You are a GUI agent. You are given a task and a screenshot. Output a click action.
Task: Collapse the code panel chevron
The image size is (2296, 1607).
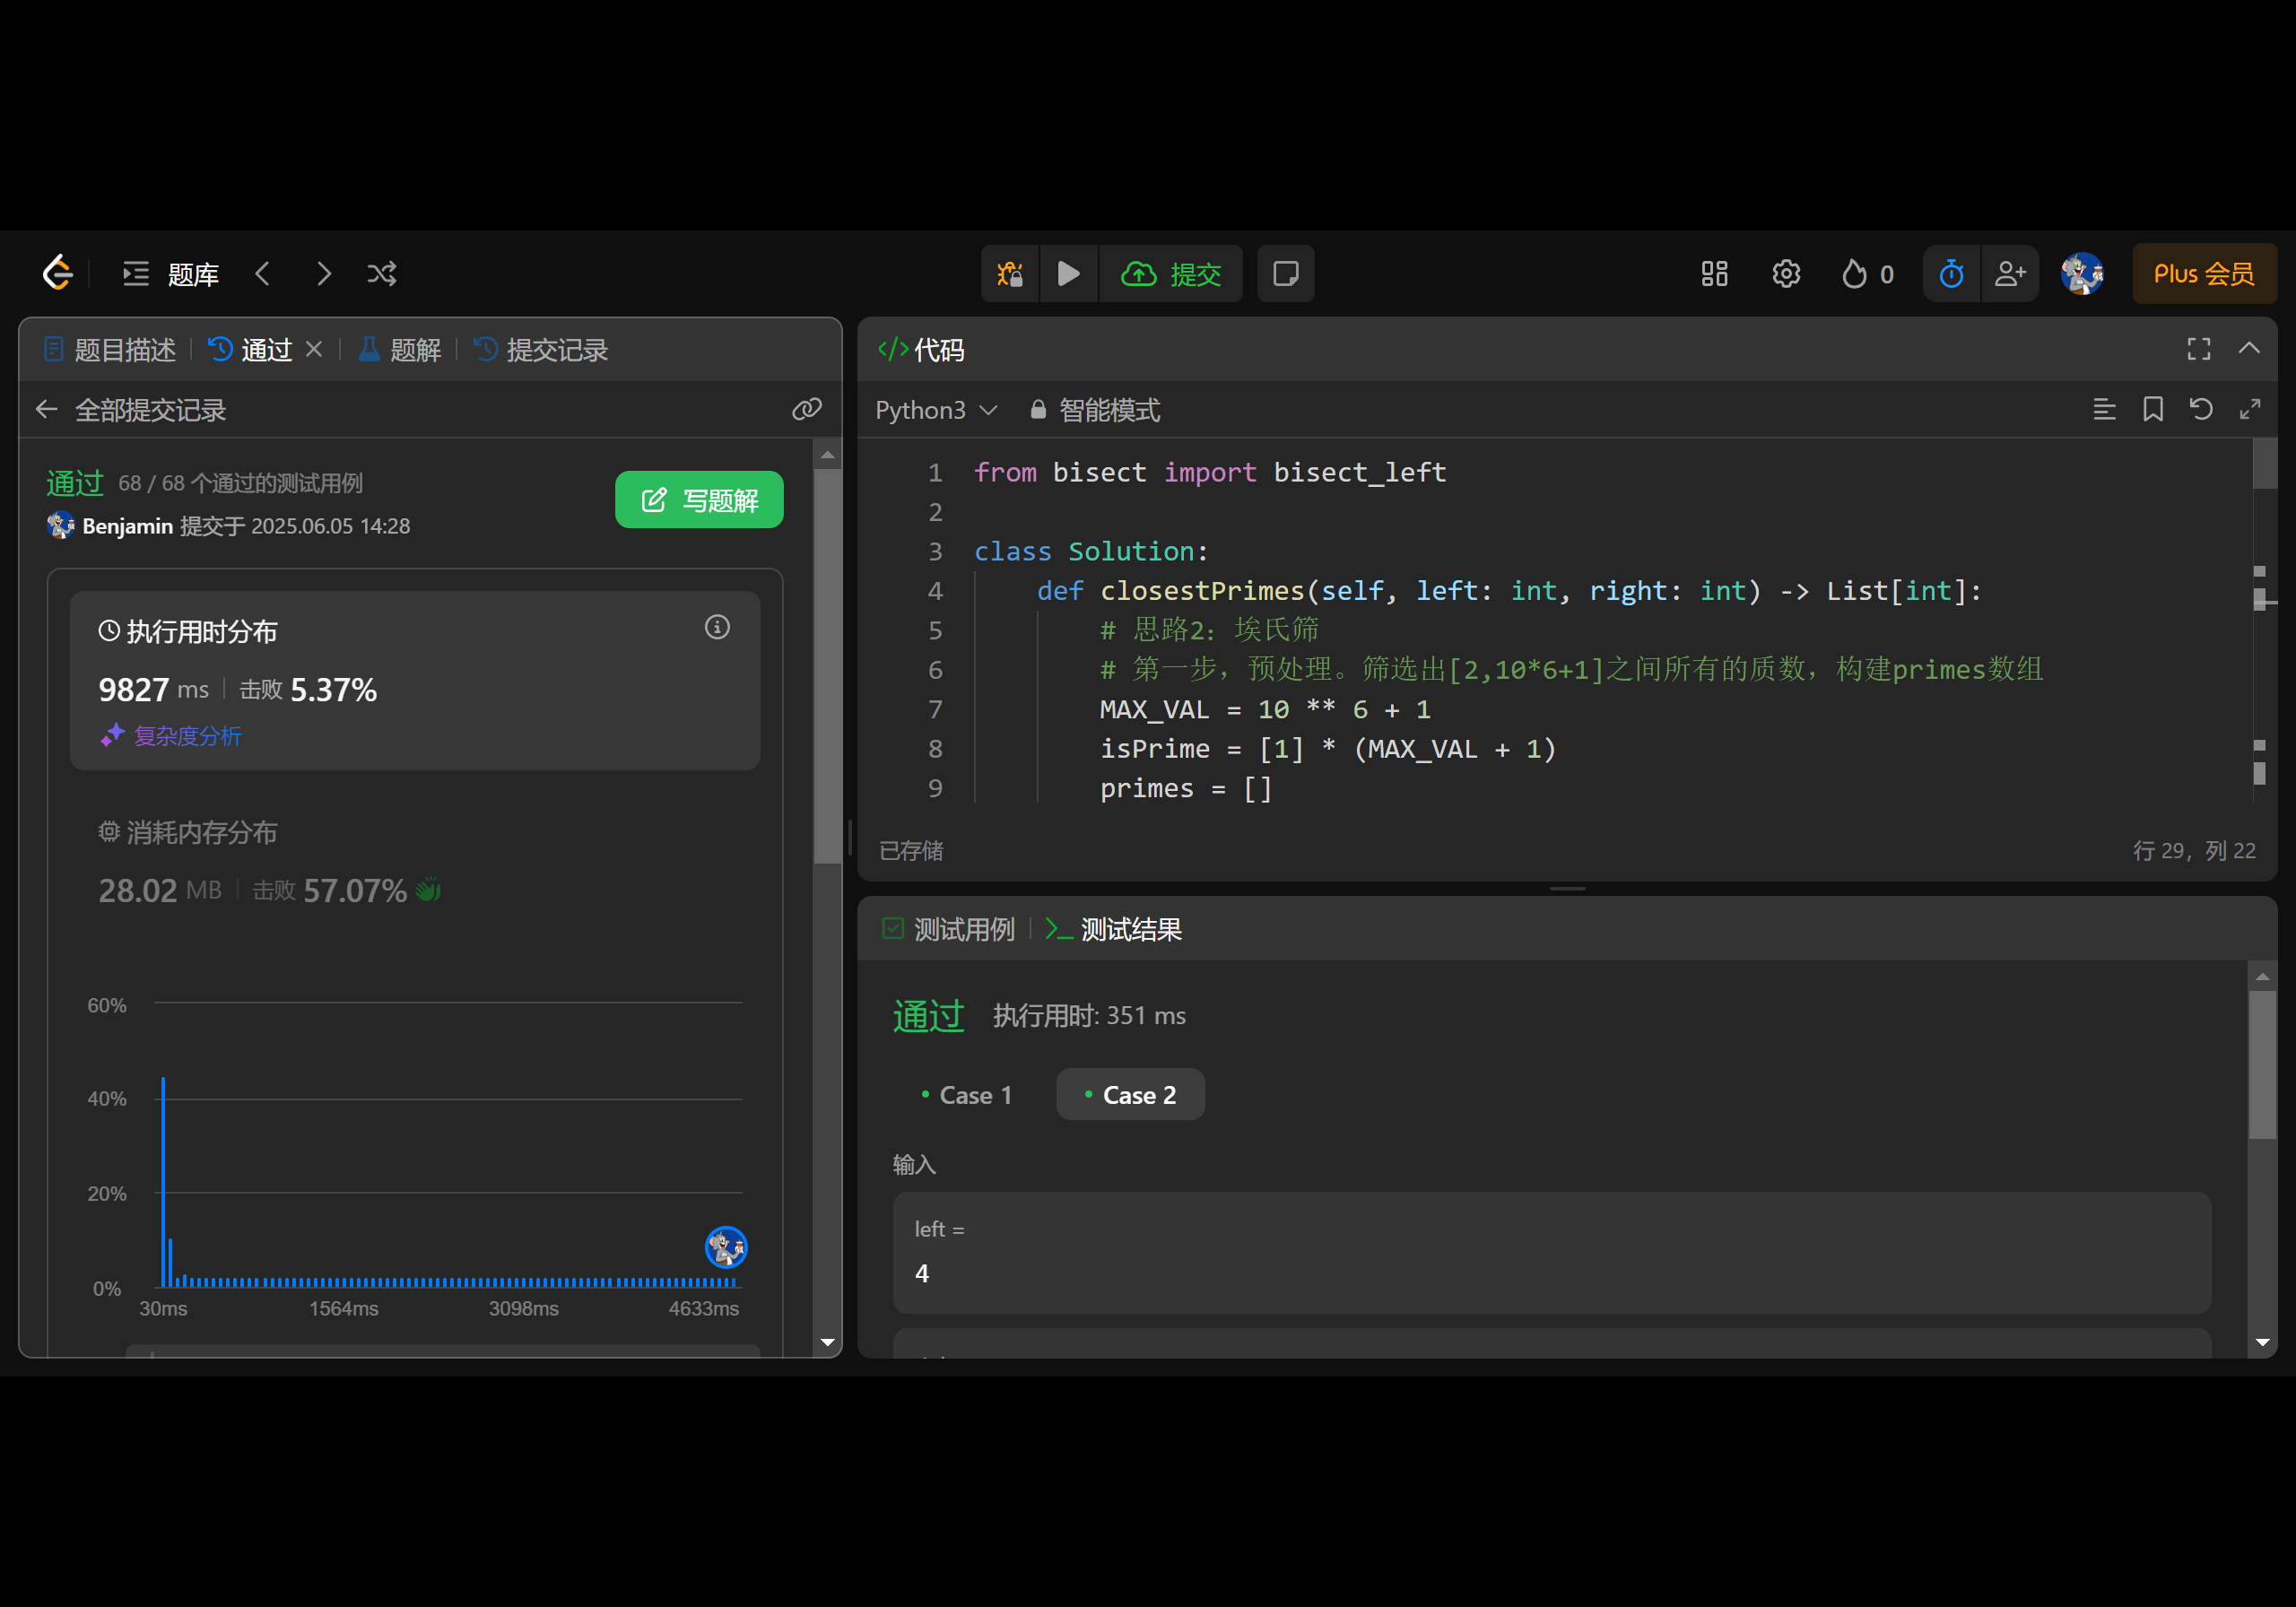point(2249,348)
